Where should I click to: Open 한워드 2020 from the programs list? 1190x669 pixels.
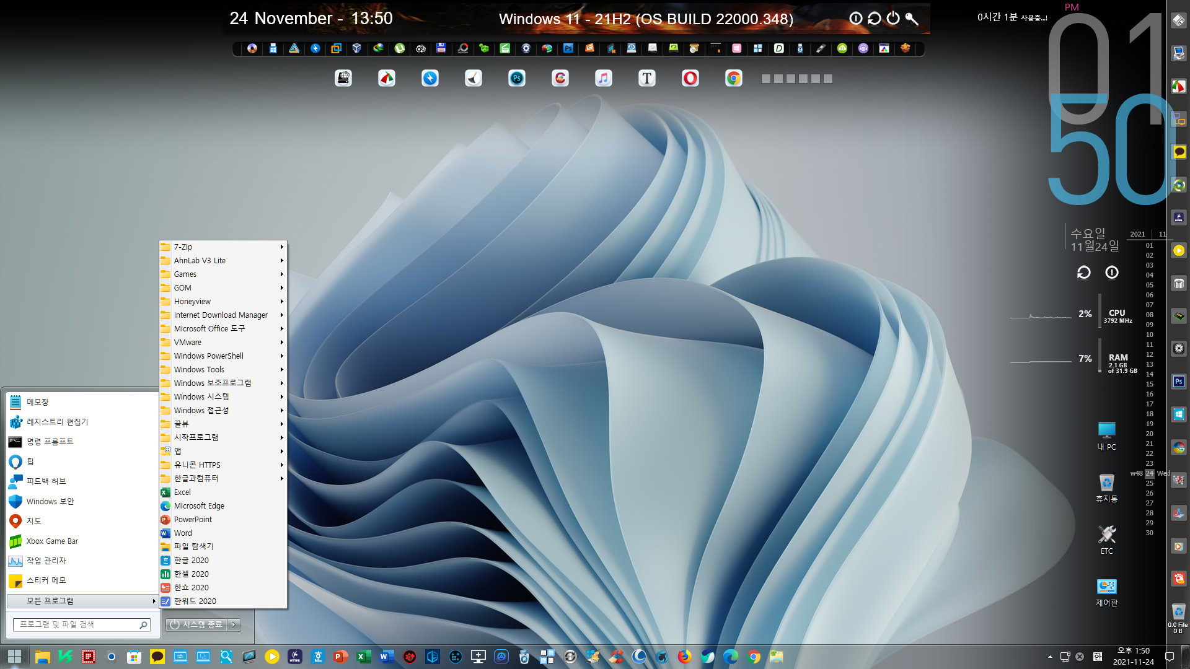pos(223,601)
